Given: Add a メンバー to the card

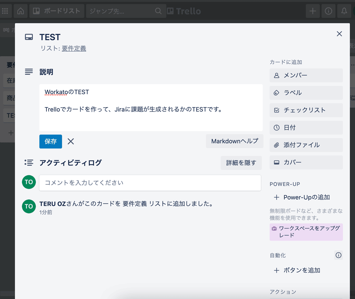Looking at the screenshot, I should [306, 75].
